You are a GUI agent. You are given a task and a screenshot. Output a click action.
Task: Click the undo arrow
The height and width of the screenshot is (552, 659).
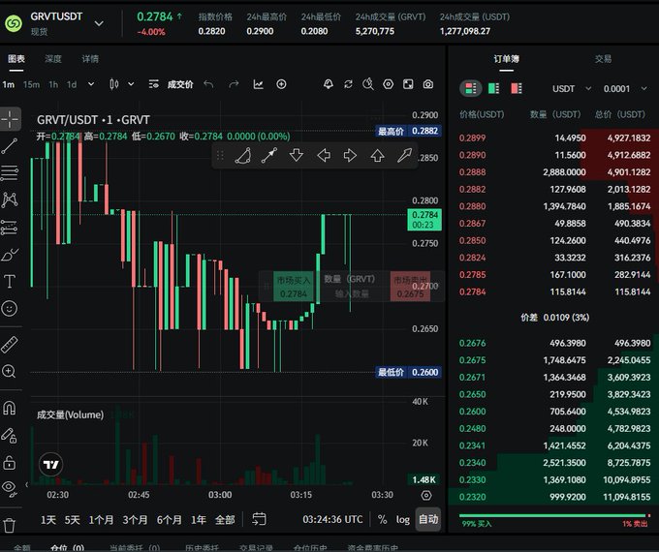208,84
